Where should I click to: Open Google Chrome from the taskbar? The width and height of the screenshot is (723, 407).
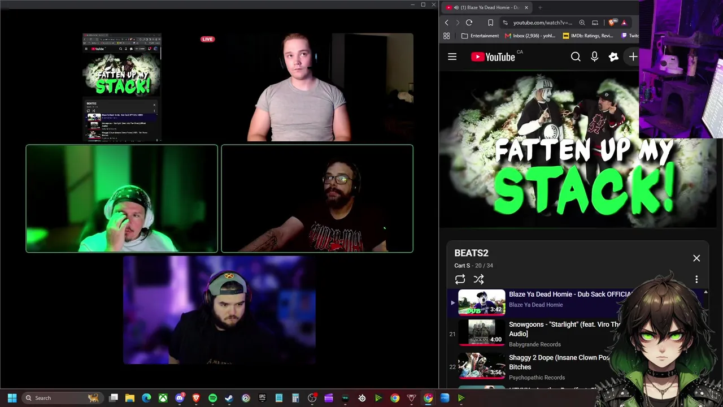click(x=395, y=398)
